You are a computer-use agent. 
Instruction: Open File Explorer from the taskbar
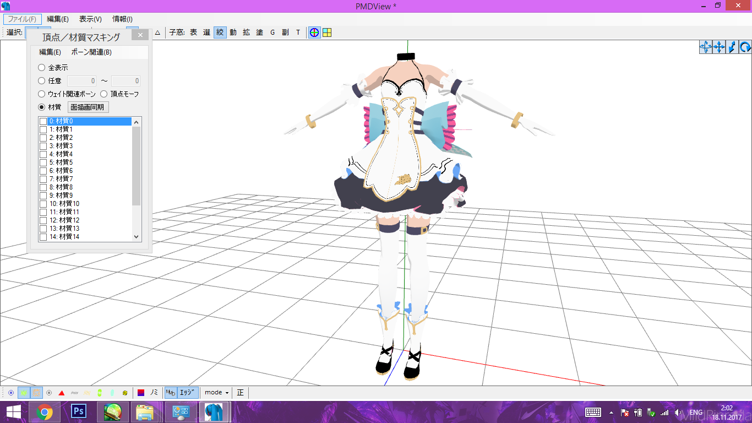pyautogui.click(x=145, y=411)
